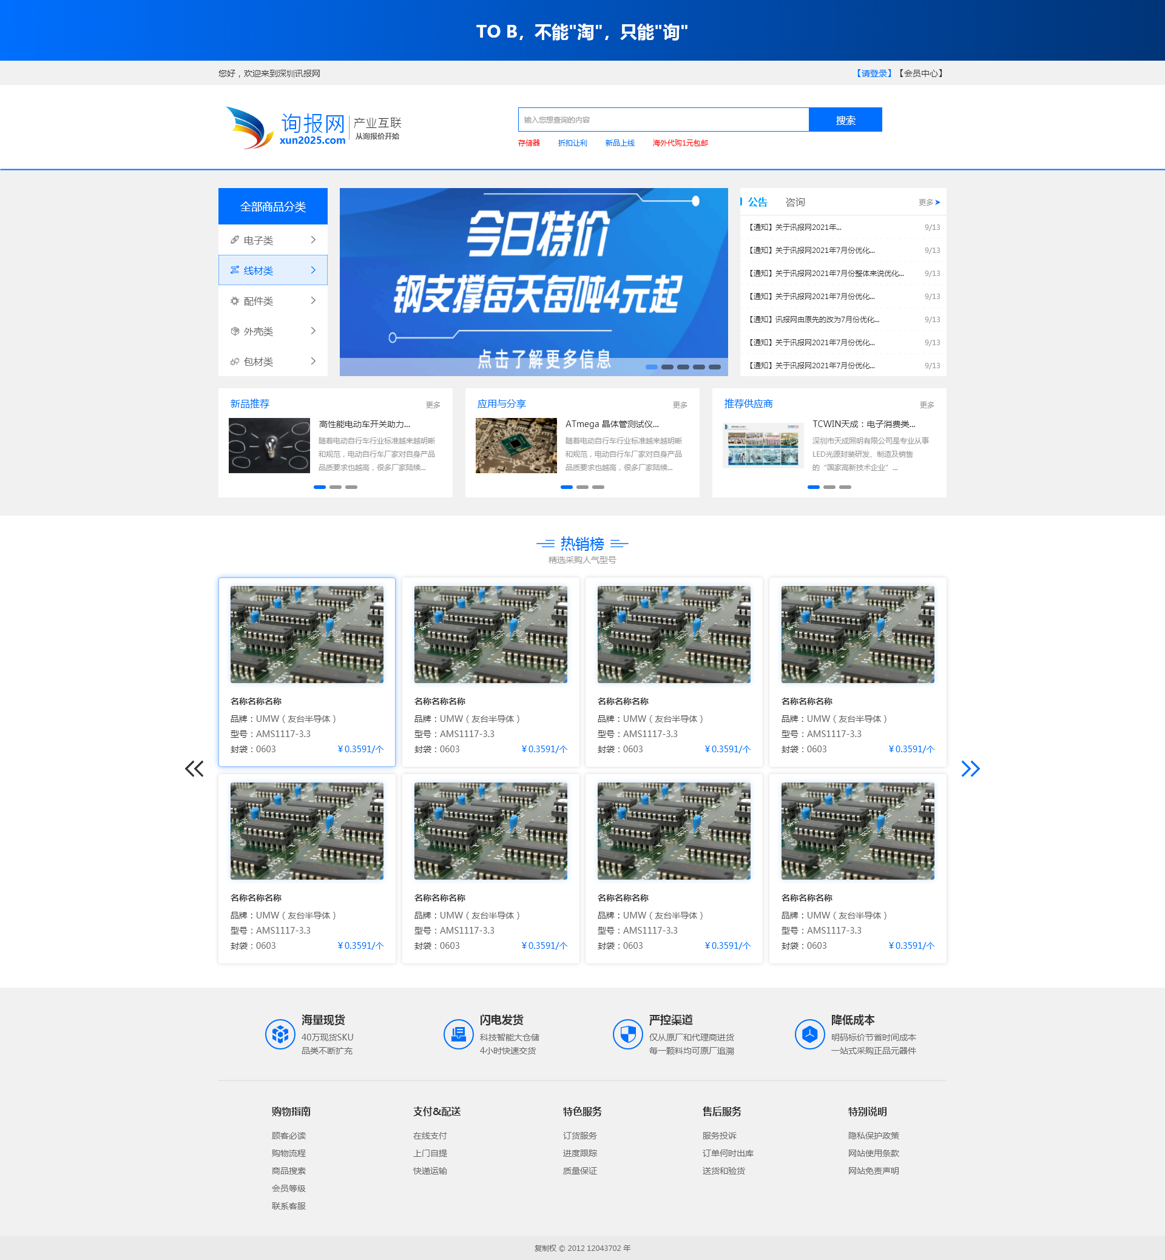The image size is (1165, 1260).
Task: Select second dot under 新品推荐 carousel
Action: coord(336,487)
